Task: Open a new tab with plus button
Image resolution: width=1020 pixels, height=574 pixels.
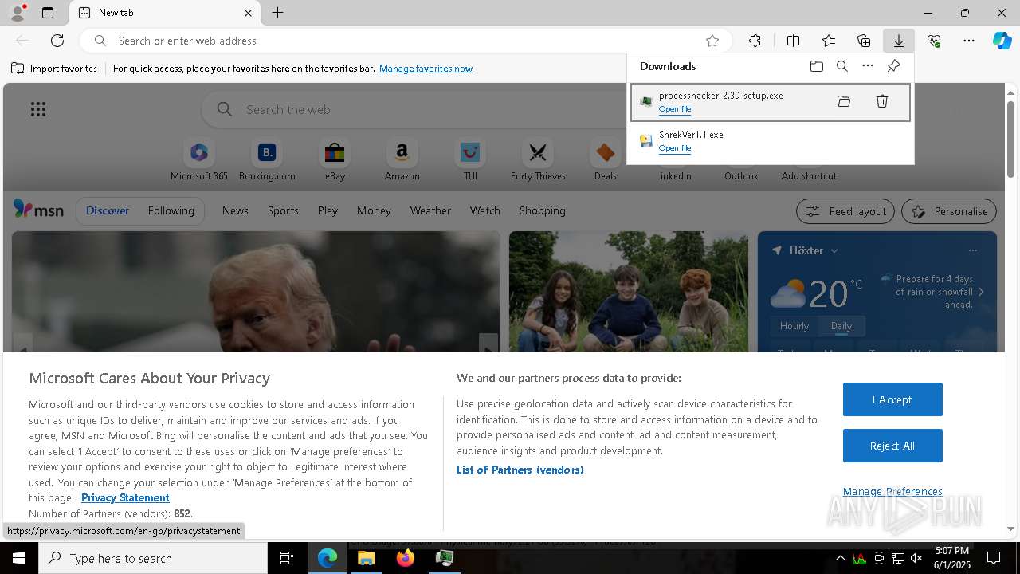Action: click(277, 13)
